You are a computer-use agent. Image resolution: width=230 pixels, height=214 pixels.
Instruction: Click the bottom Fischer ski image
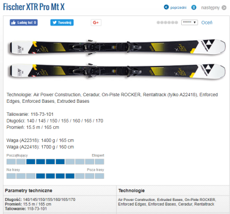[x=117, y=71]
